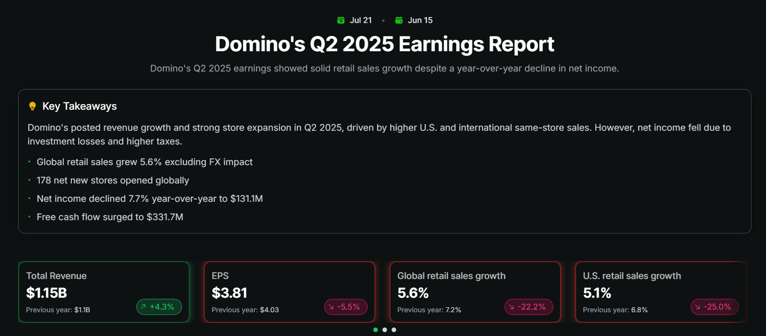Viewport: 766px width, 336px height.
Task: Select the EPS card title
Action: coord(220,276)
